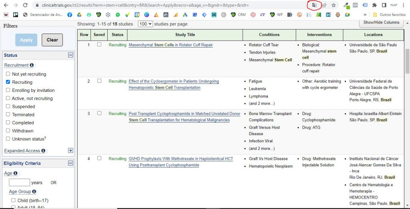Click the Interventions column header
Screen dimensions: 410x209
click(x=319, y=35)
